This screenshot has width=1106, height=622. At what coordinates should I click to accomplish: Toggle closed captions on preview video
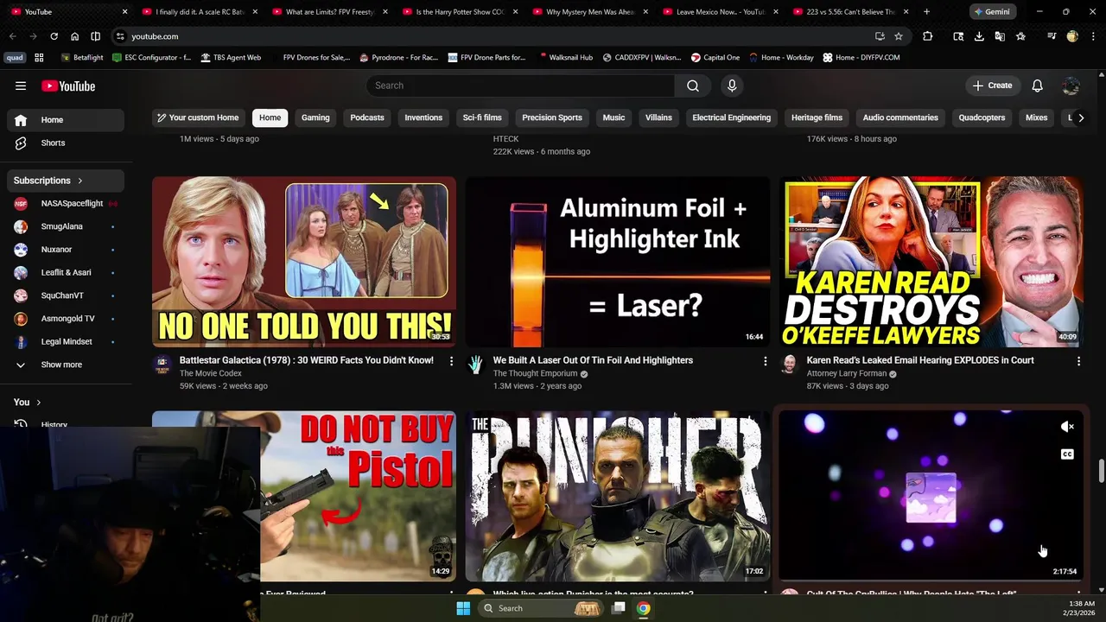point(1068,454)
